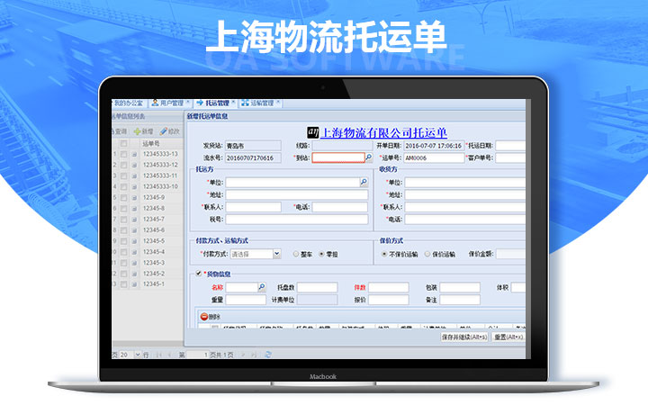648x405 pixels.
Task: Toggle the 货物信息 section checkbox
Action: point(199,274)
